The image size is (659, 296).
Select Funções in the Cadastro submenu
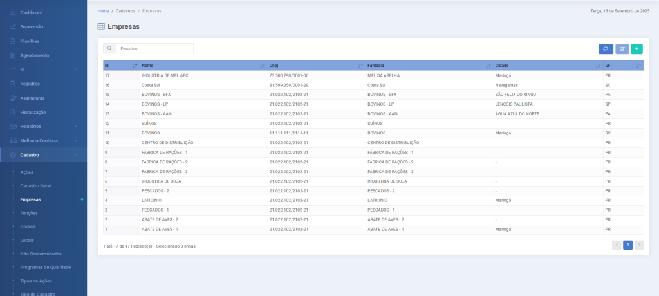(x=29, y=212)
